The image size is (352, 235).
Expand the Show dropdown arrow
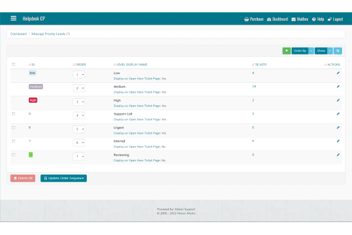coord(330,51)
